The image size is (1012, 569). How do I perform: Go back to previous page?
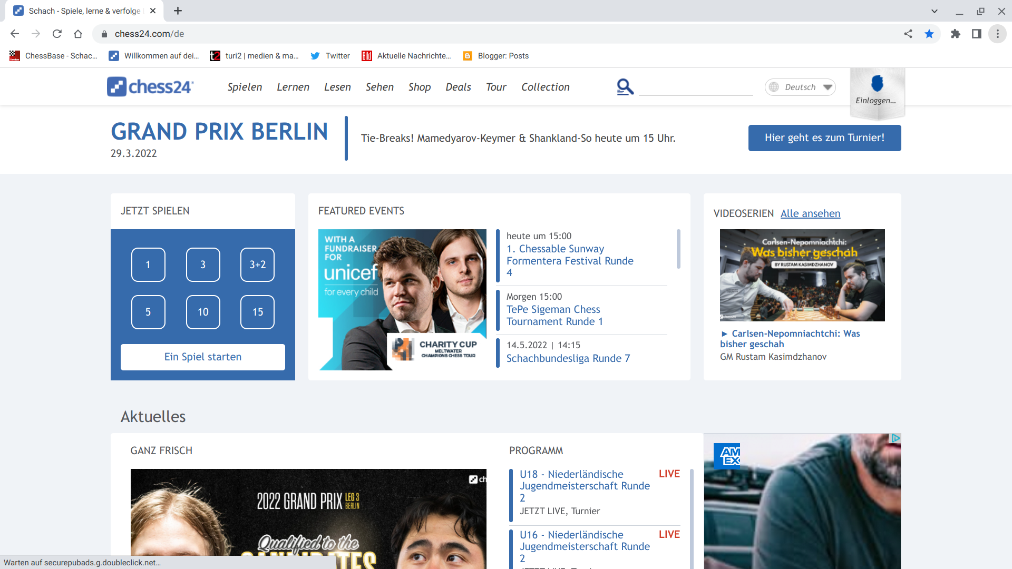(x=15, y=34)
